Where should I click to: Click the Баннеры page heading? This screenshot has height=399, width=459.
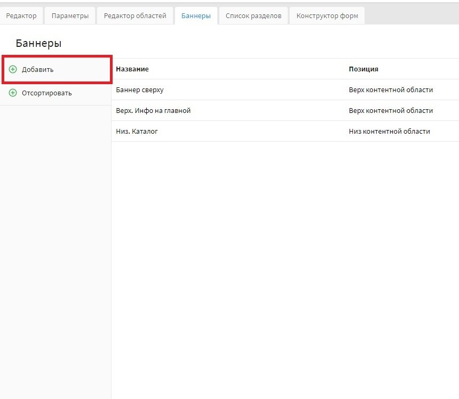(38, 44)
